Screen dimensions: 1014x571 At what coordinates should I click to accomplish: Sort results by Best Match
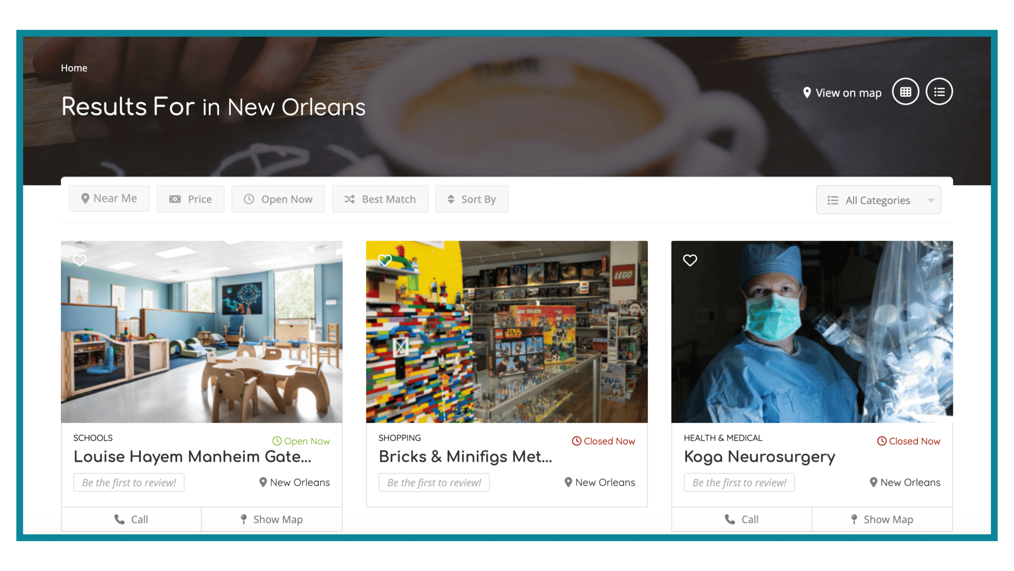[x=380, y=199]
